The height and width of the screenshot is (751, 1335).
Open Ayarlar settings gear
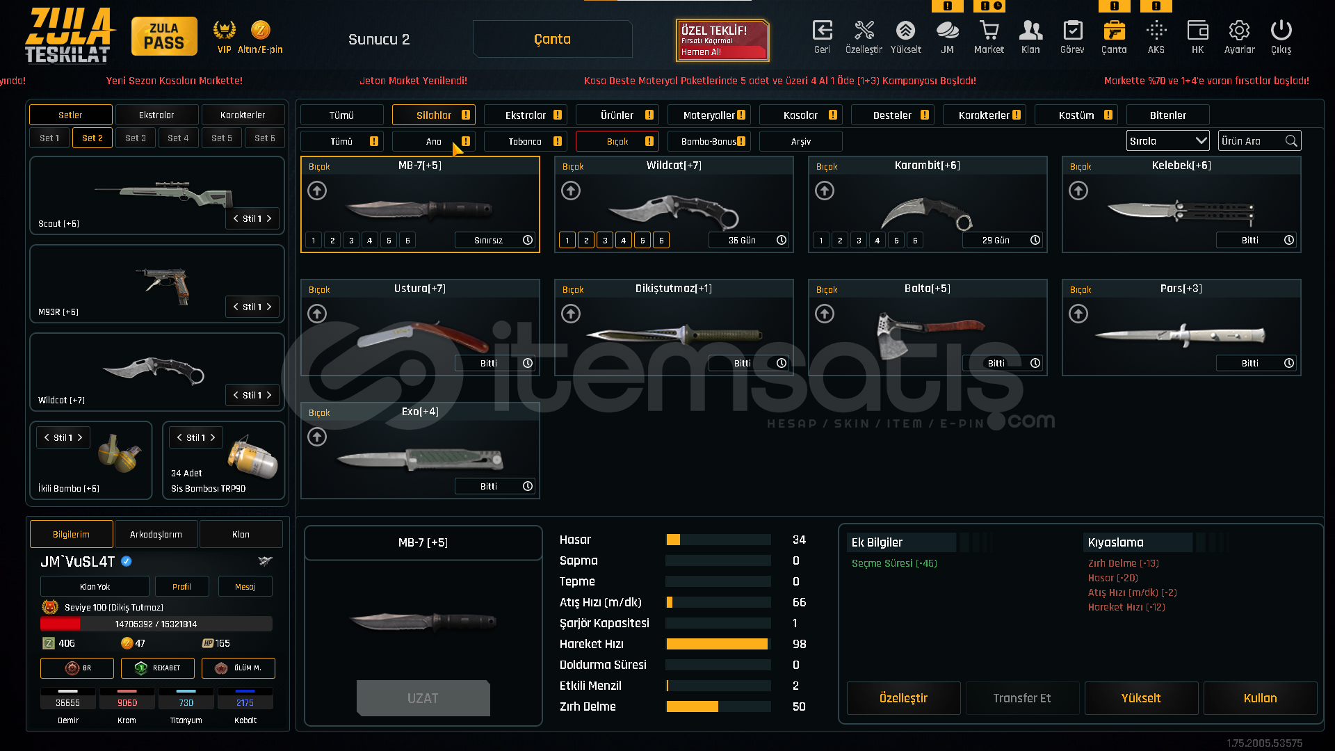(x=1239, y=31)
